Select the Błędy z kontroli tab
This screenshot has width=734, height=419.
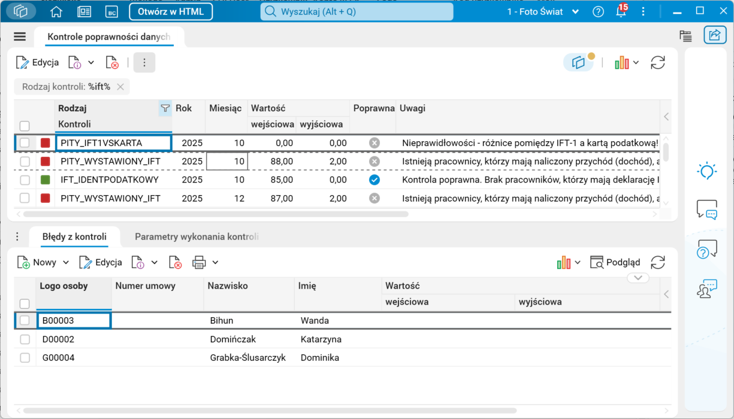click(74, 237)
